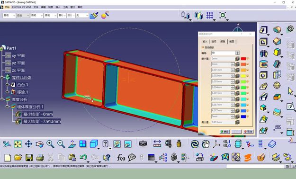Toggle the checkbox beside the yellow swatch

pos(248,76)
